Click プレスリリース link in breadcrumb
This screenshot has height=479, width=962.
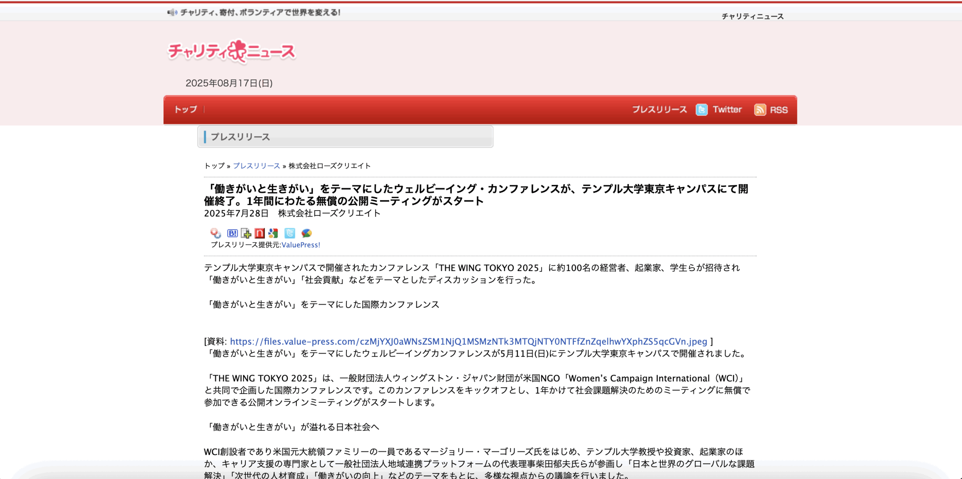(257, 166)
